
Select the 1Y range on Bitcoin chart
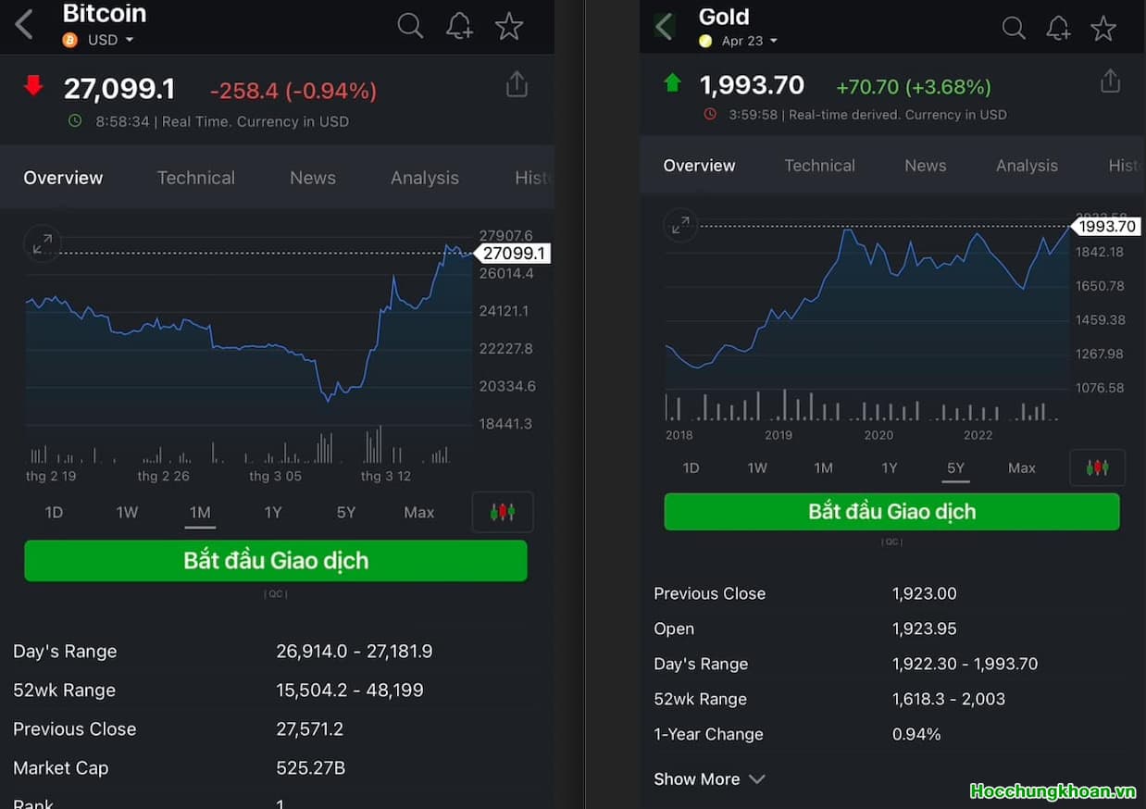point(273,512)
